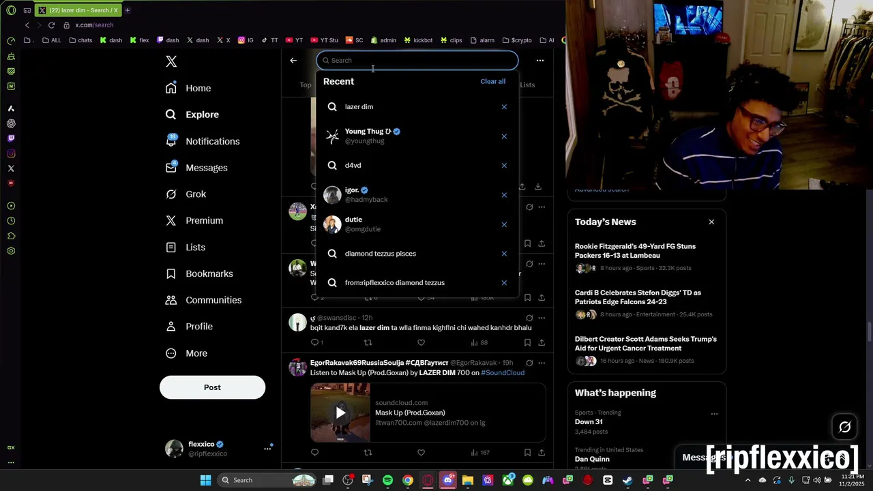
Task: Remove 'from:ripflexxico diamond tezzus' search
Action: tap(504, 283)
